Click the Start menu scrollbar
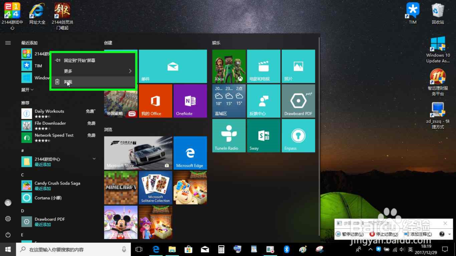The height and width of the screenshot is (256, 456). coord(319,137)
